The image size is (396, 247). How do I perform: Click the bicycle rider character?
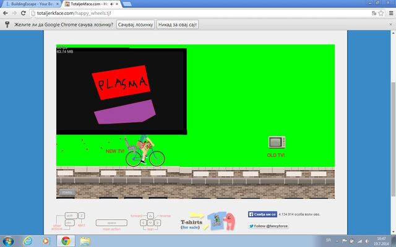pyautogui.click(x=144, y=151)
